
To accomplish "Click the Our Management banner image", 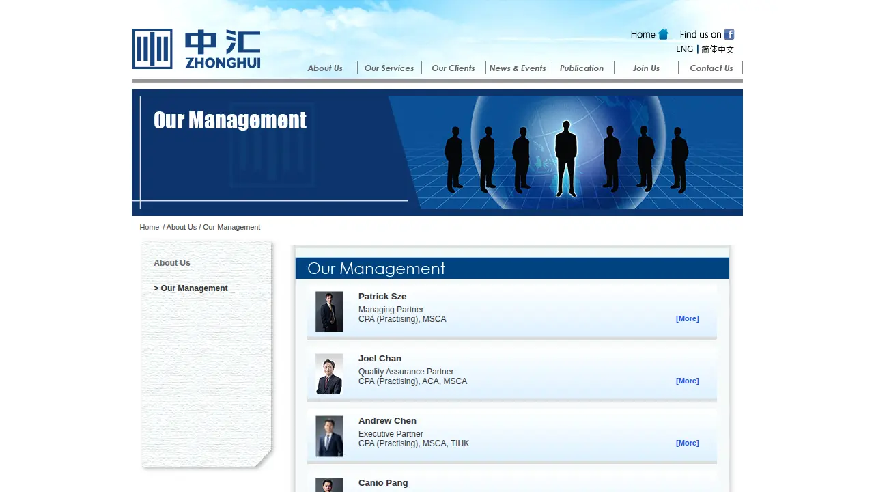I will click(x=437, y=152).
